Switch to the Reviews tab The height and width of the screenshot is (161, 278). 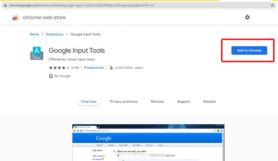(x=157, y=101)
